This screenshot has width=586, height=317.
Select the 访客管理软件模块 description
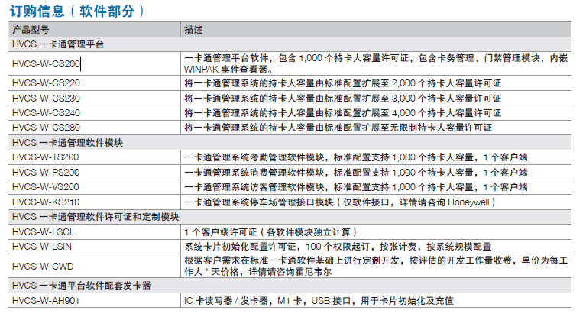tap(355, 187)
